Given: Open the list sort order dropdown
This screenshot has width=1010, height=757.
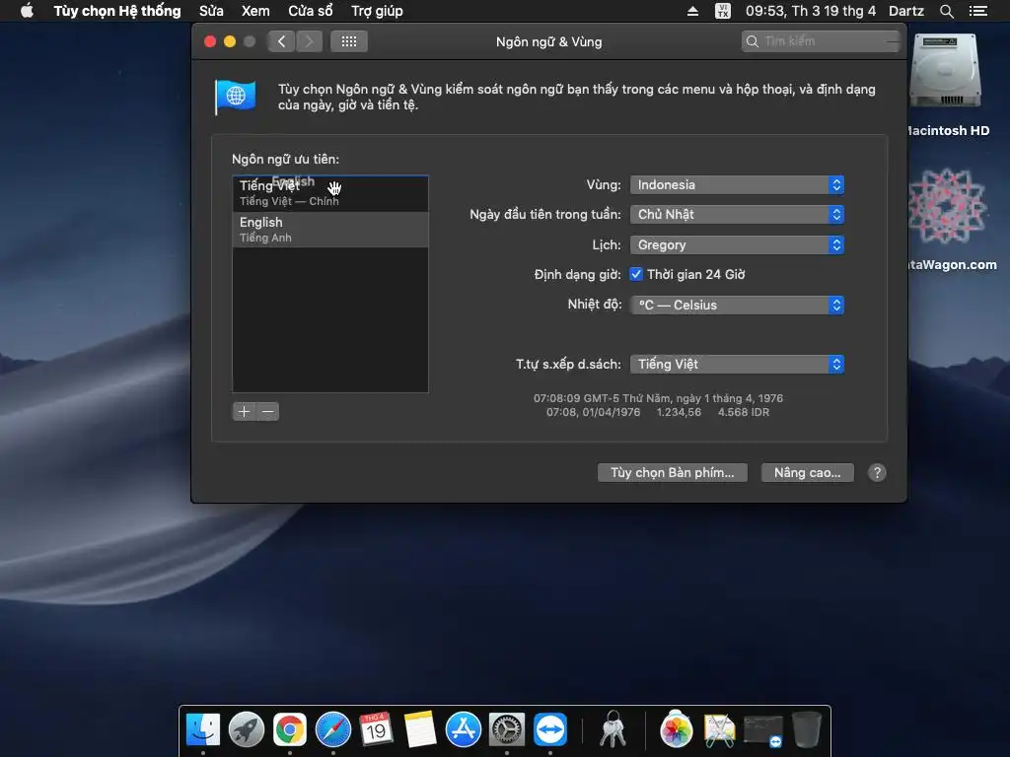Looking at the screenshot, I should pos(737,364).
